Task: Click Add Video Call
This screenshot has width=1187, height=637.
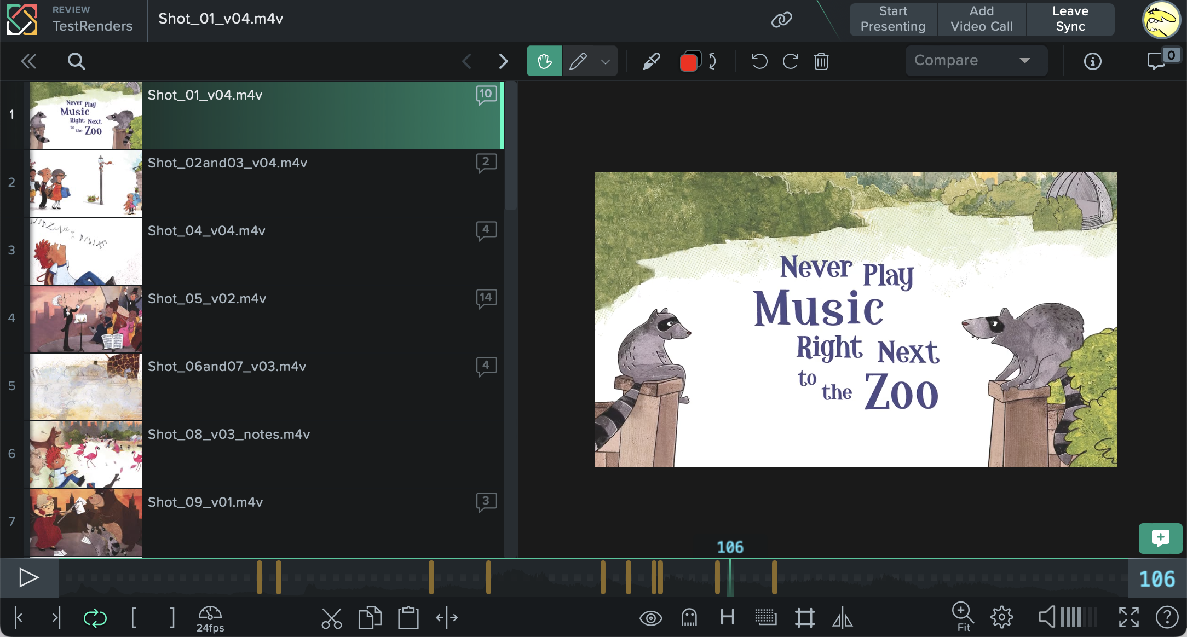Action: [x=982, y=19]
